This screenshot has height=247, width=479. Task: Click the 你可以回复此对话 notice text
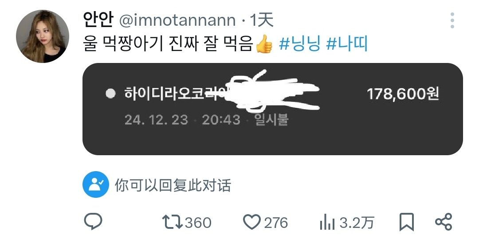coord(173,185)
